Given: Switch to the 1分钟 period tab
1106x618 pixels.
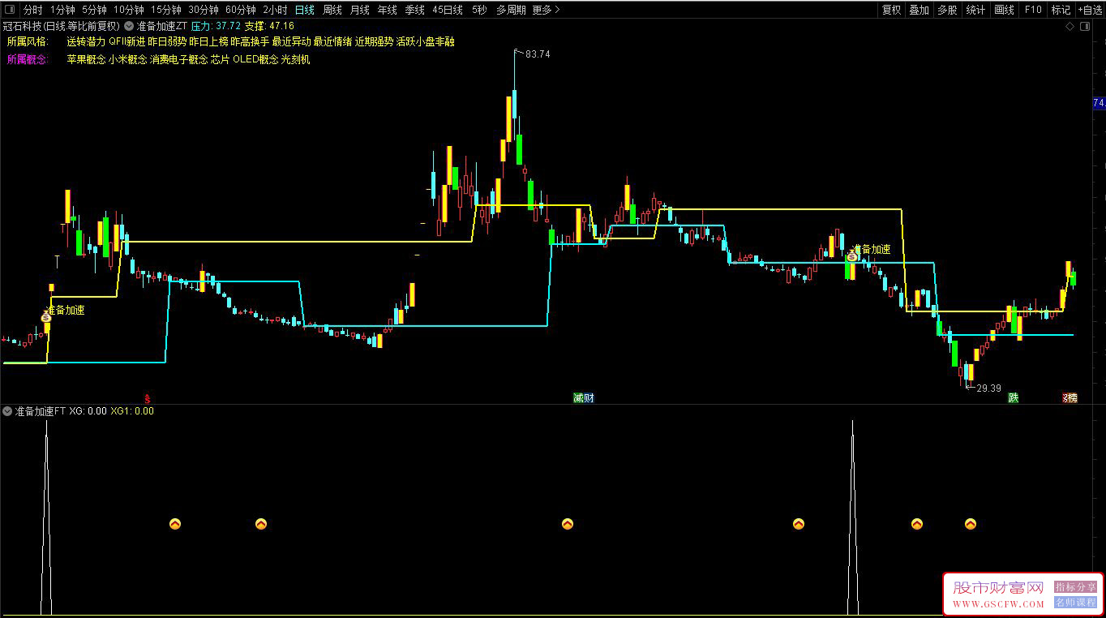Looking at the screenshot, I should point(62,10).
